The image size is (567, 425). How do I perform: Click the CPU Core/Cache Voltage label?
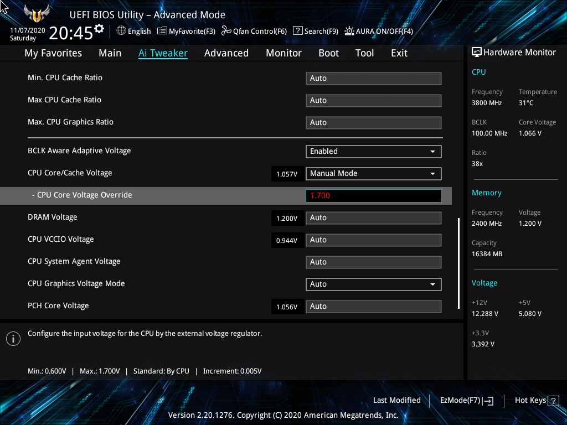tap(70, 173)
